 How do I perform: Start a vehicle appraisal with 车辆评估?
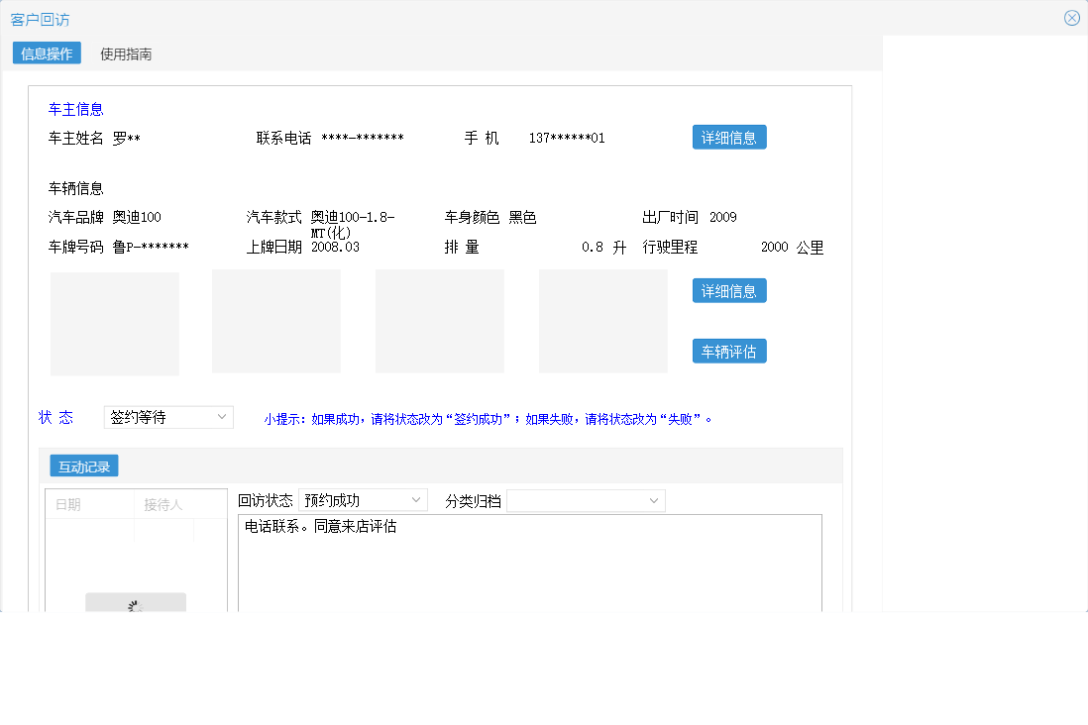(729, 351)
